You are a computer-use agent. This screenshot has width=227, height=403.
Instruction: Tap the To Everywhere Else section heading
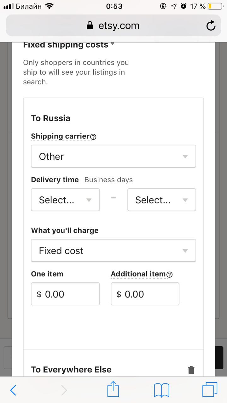71,370
